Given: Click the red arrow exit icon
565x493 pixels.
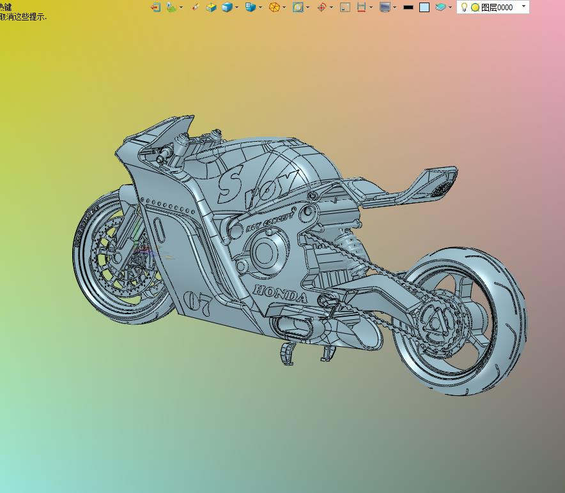Looking at the screenshot, I should pos(155,7).
